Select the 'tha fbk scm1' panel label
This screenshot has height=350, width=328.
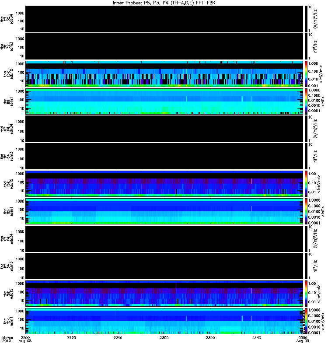(x=8, y=101)
